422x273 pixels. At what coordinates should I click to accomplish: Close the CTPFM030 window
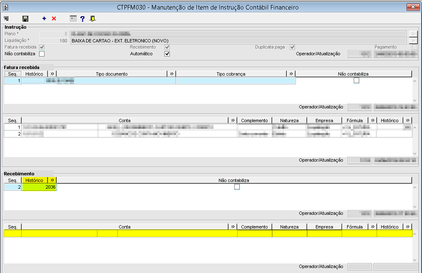(x=413, y=7)
